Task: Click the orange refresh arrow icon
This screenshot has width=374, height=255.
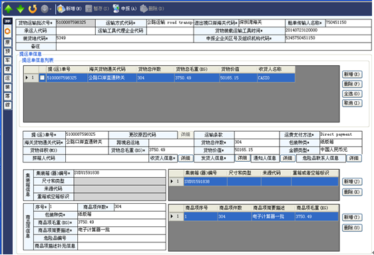Action: point(33,9)
